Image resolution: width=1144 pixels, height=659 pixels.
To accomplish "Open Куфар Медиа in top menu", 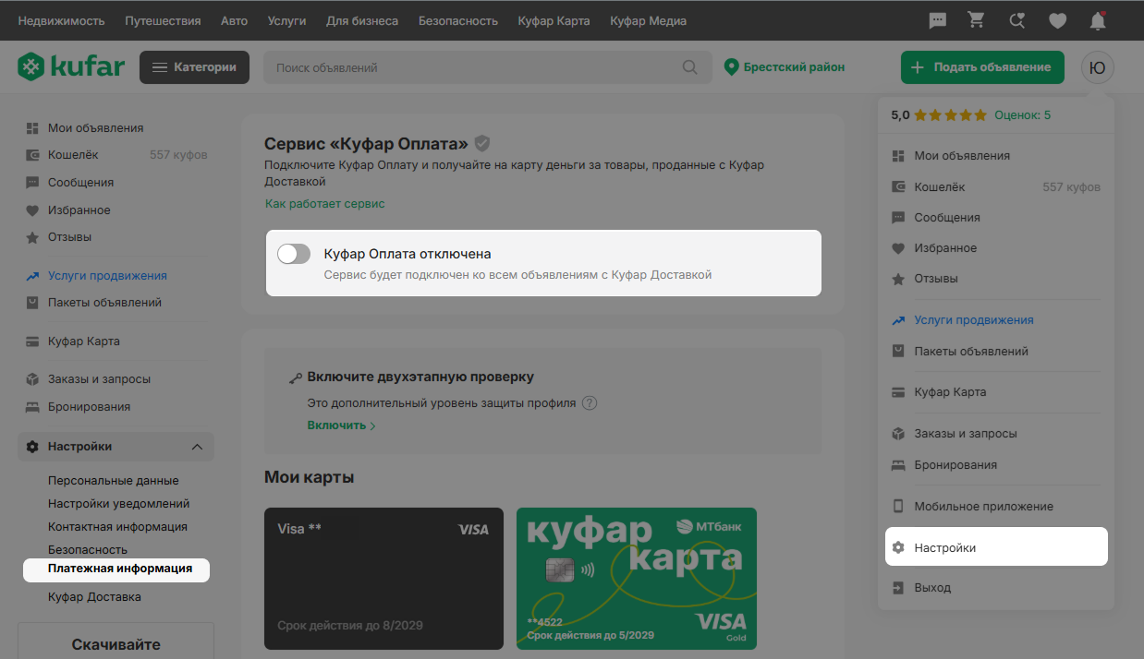I will pos(649,20).
